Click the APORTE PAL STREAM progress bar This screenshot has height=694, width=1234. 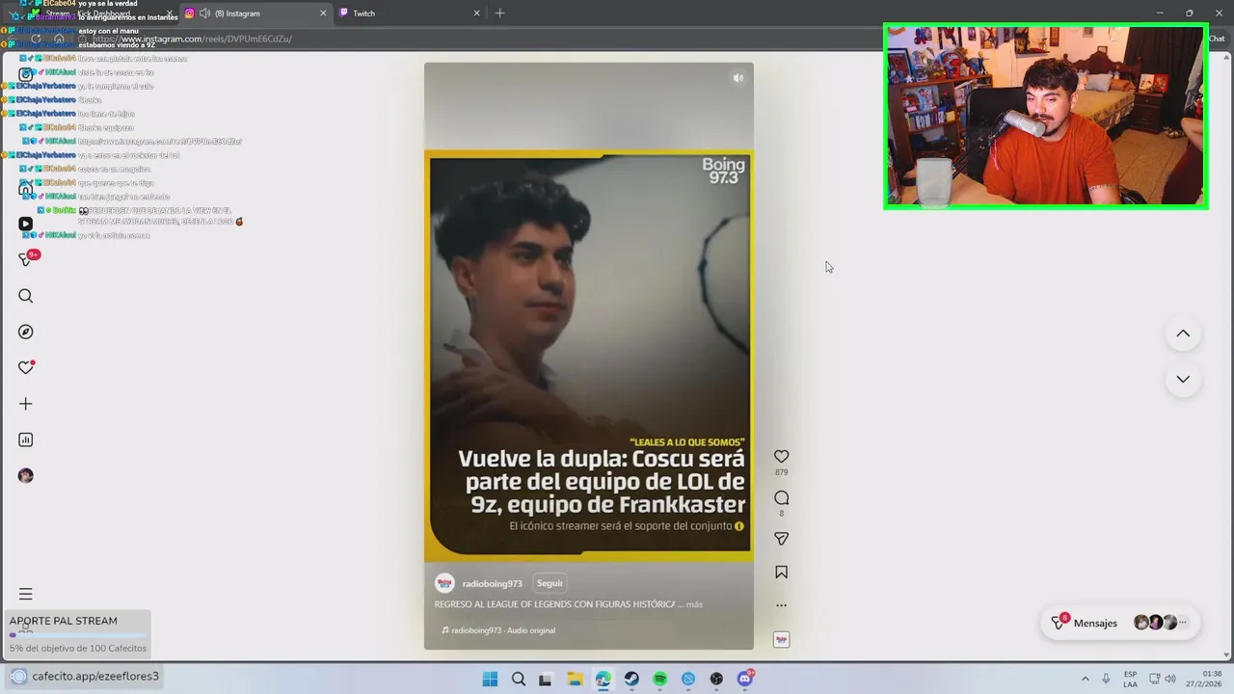coord(77,635)
